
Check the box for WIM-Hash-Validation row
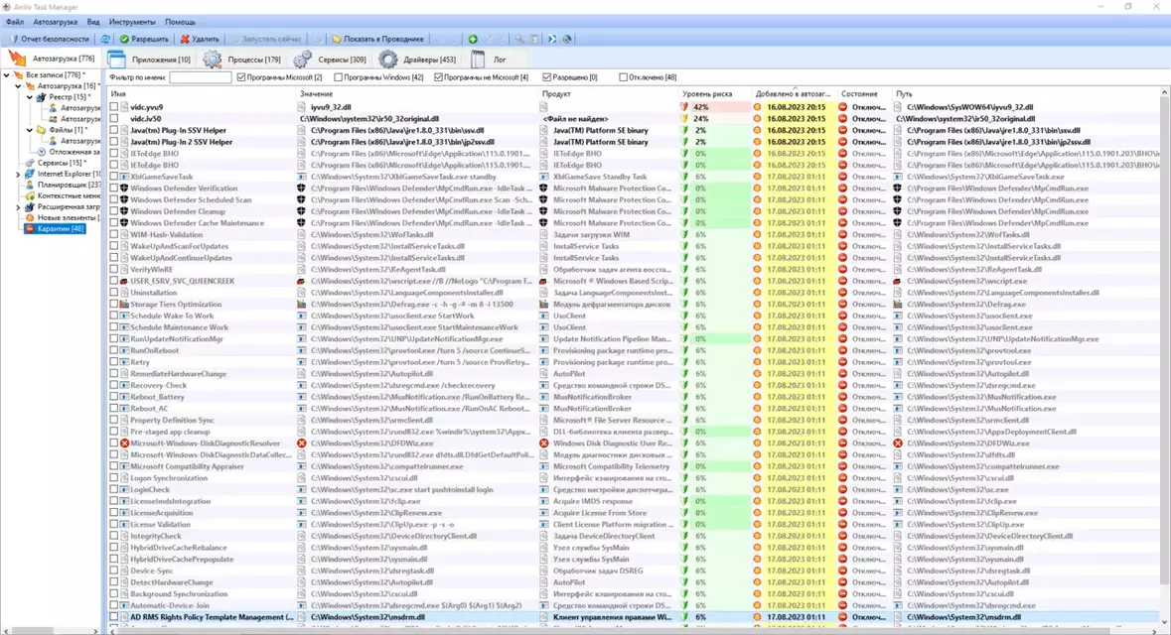click(x=113, y=234)
